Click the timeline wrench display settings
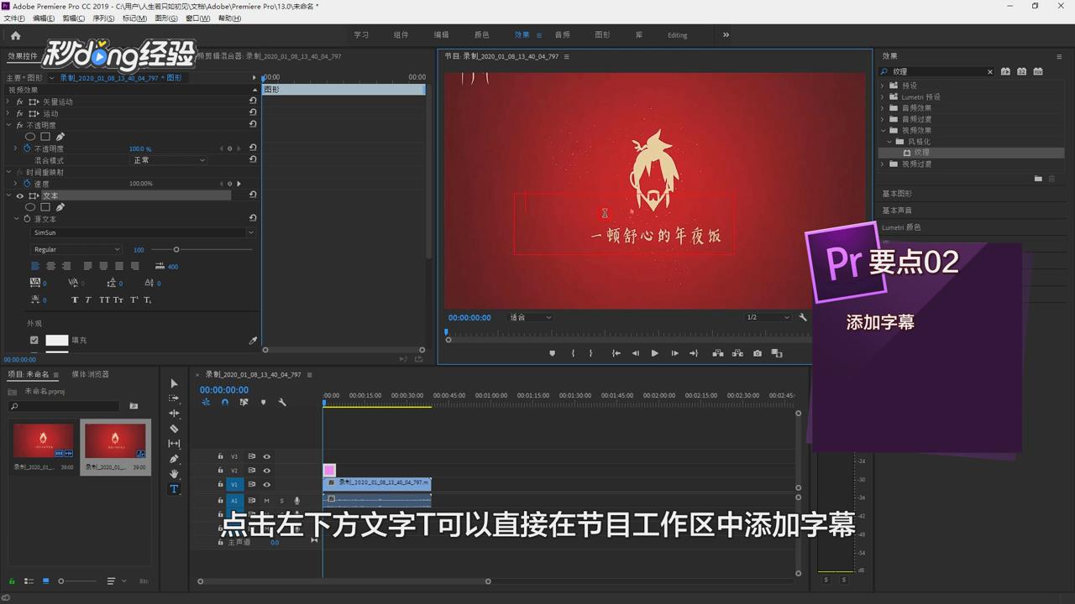This screenshot has height=604, width=1075. [x=282, y=403]
